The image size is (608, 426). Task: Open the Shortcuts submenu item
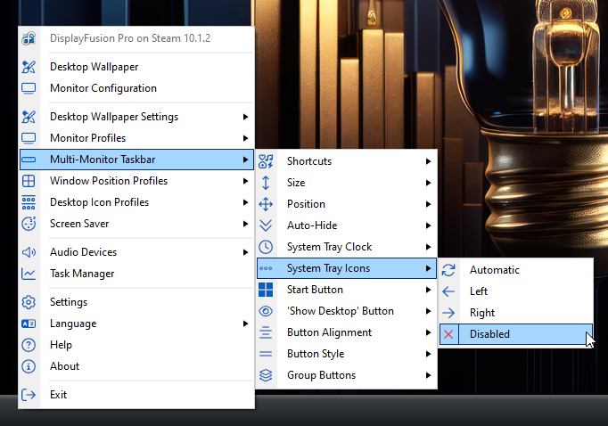click(308, 161)
